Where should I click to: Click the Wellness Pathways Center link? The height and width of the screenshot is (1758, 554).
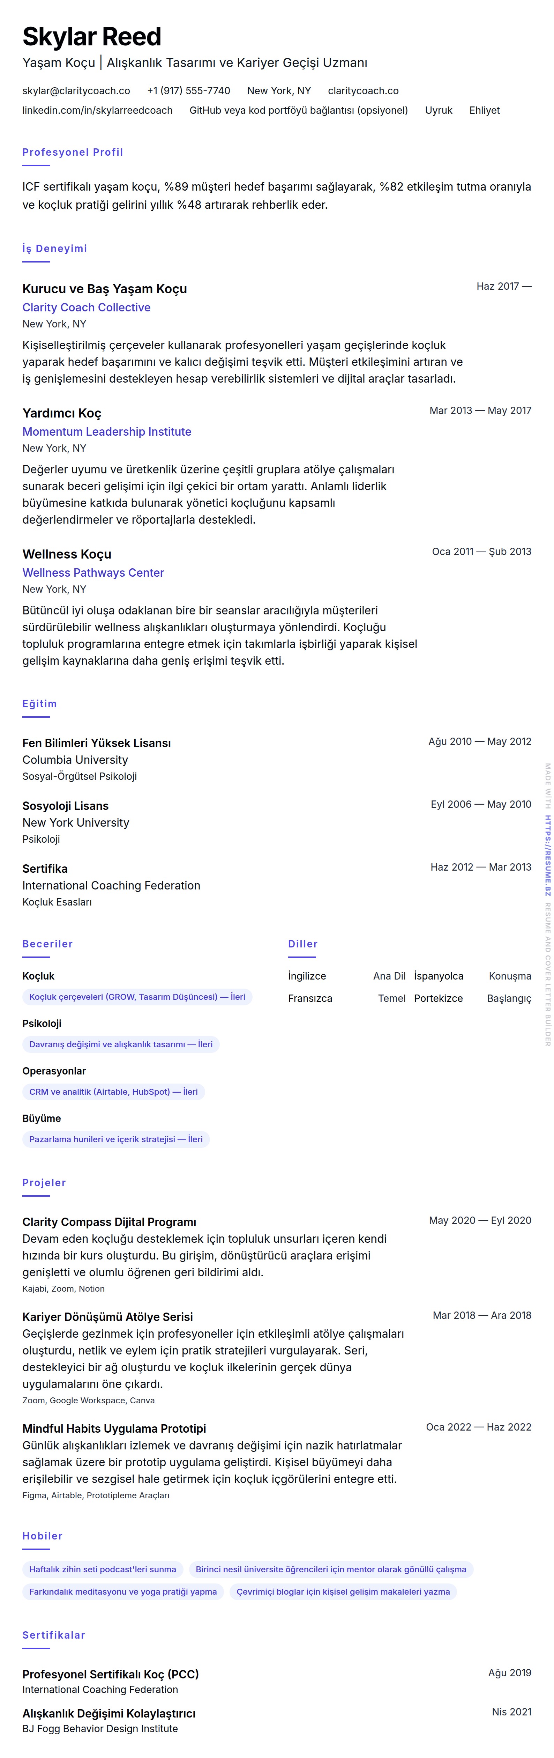click(x=93, y=573)
